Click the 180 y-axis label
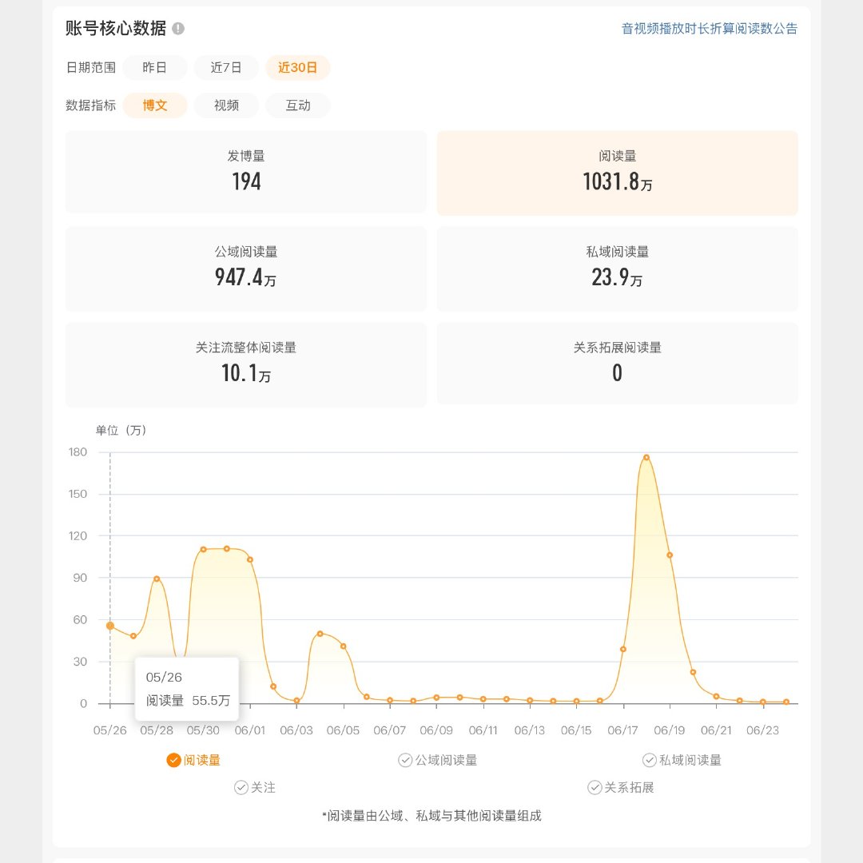Screen dimensions: 863x863 click(x=78, y=451)
